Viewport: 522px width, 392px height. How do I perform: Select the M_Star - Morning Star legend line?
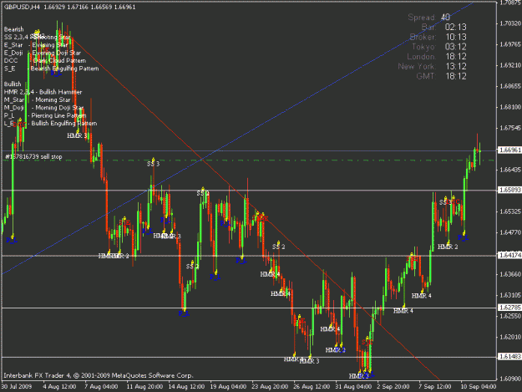(38, 100)
